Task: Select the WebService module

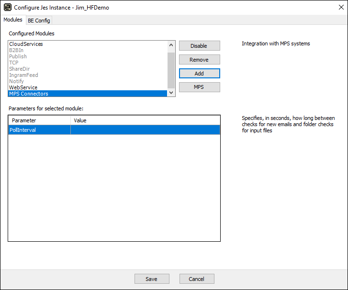Action: 88,87
